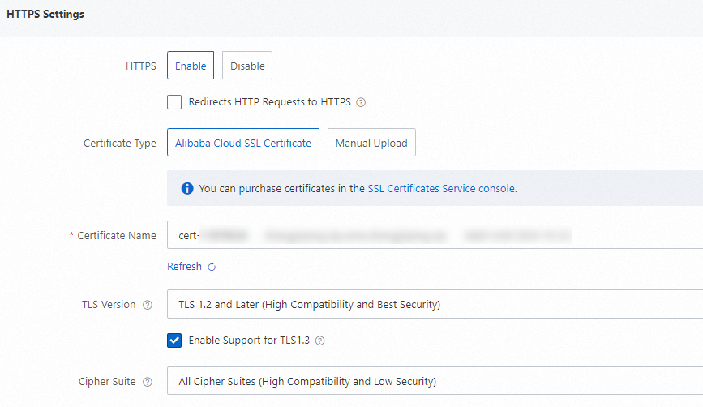Switch to Manual Upload certificate type

point(371,143)
